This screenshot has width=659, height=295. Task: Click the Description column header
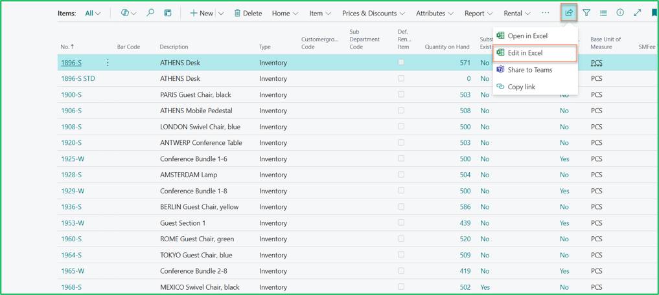(174, 47)
